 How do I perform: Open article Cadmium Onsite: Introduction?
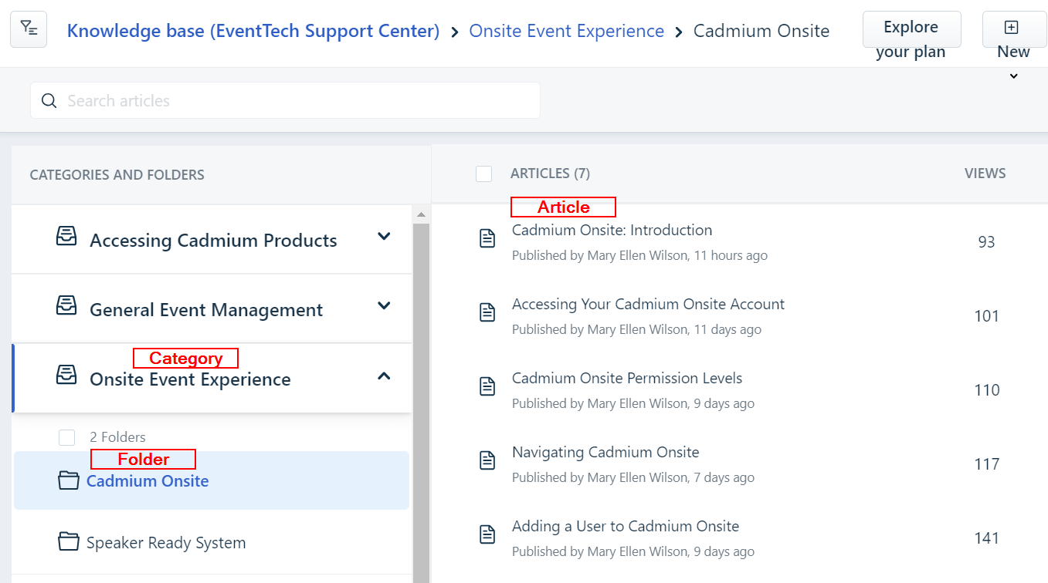612,230
